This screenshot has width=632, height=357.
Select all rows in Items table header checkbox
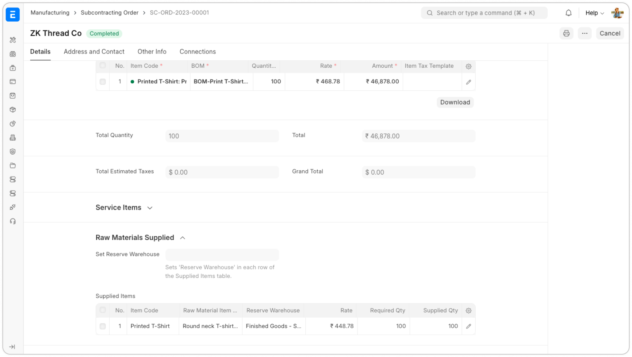[103, 65]
